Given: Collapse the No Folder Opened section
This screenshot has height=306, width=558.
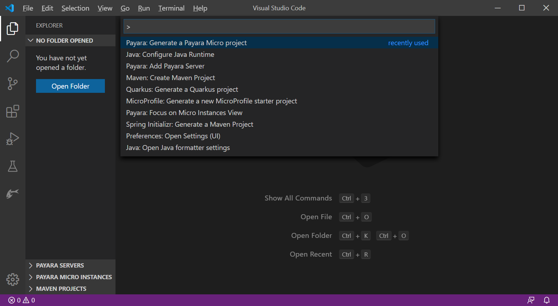Looking at the screenshot, I should coord(64,41).
